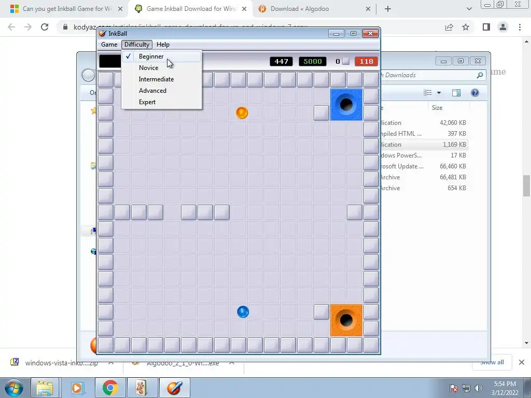Screen dimensions: 531x398
Task: Open Chrome from the taskbar
Action: tap(110, 388)
